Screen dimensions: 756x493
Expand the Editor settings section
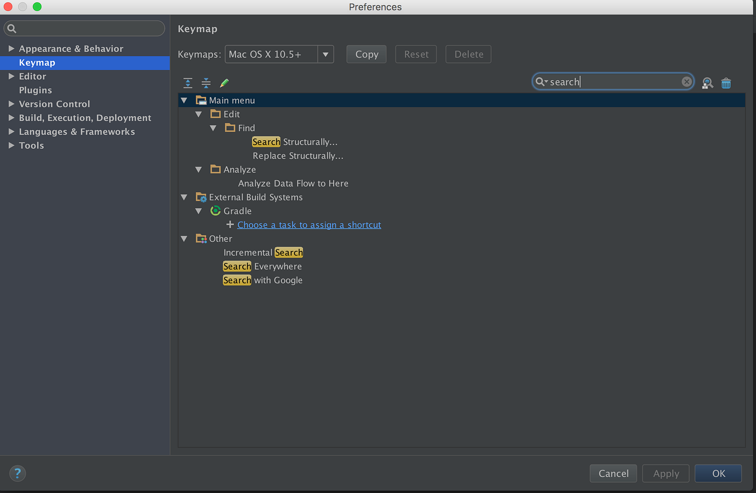(11, 76)
